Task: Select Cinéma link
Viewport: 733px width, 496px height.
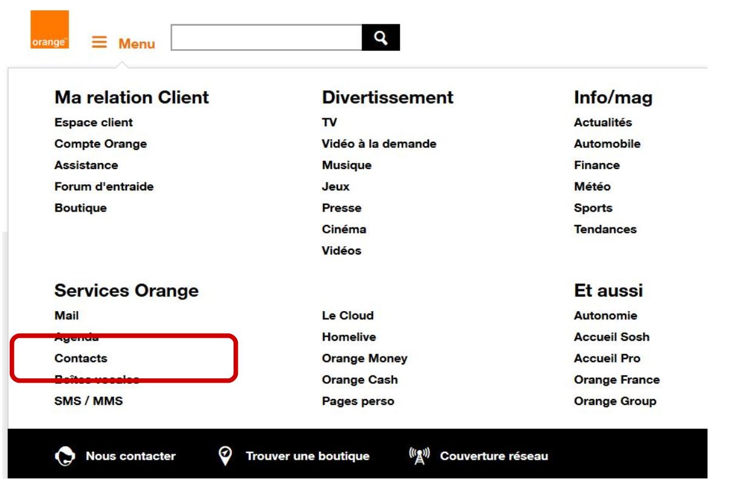Action: [344, 229]
